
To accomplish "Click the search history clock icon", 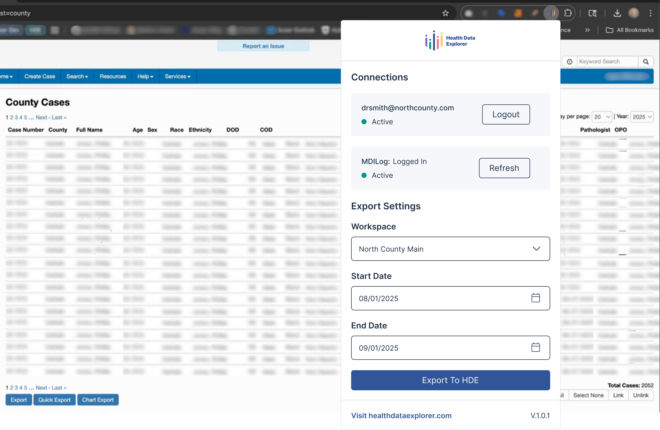I will pos(569,62).
